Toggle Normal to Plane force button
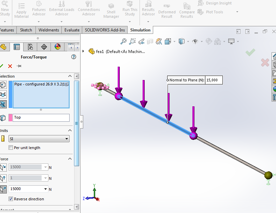Image resolution: width=276 pixels, height=213 pixels. point(3,189)
